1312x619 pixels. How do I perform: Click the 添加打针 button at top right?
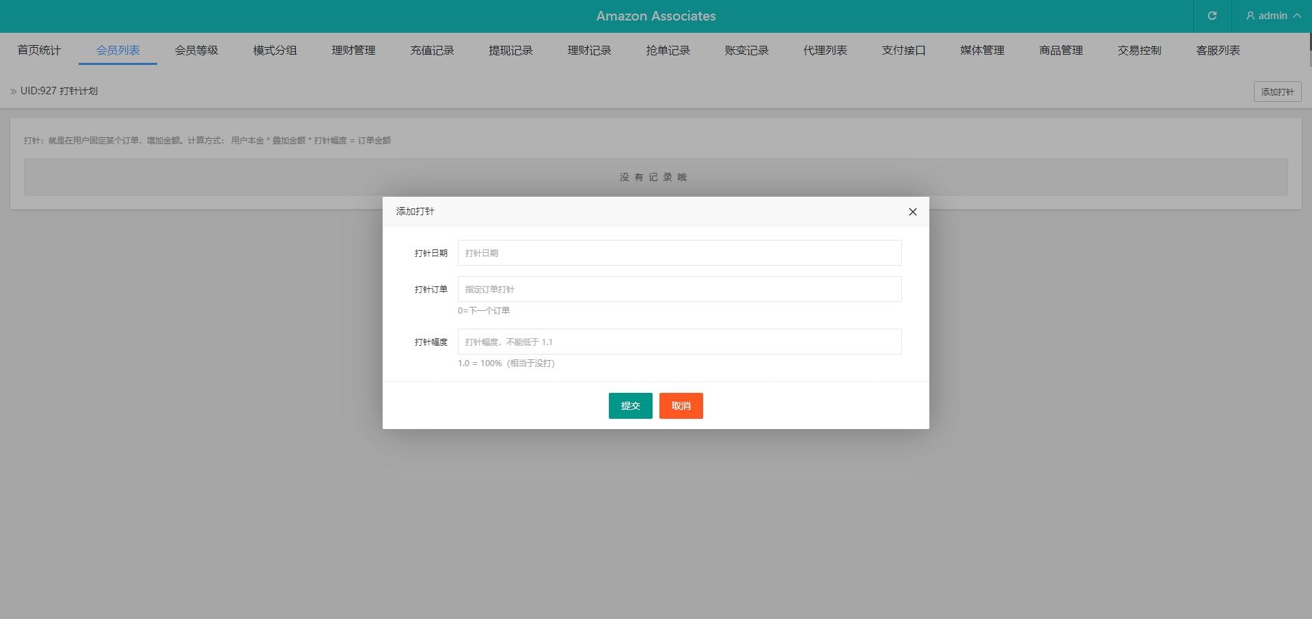(x=1277, y=92)
